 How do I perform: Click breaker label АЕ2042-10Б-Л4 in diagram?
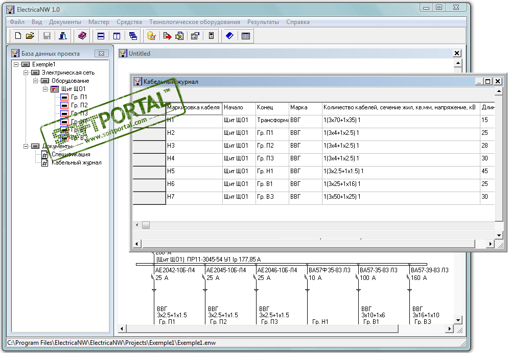pos(175,270)
